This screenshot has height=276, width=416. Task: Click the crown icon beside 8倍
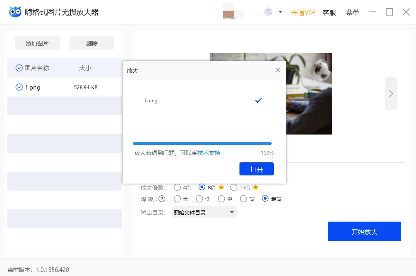click(x=221, y=187)
